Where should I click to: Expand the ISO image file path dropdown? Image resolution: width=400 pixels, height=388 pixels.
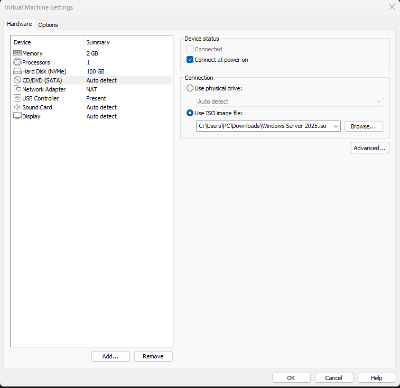click(336, 126)
